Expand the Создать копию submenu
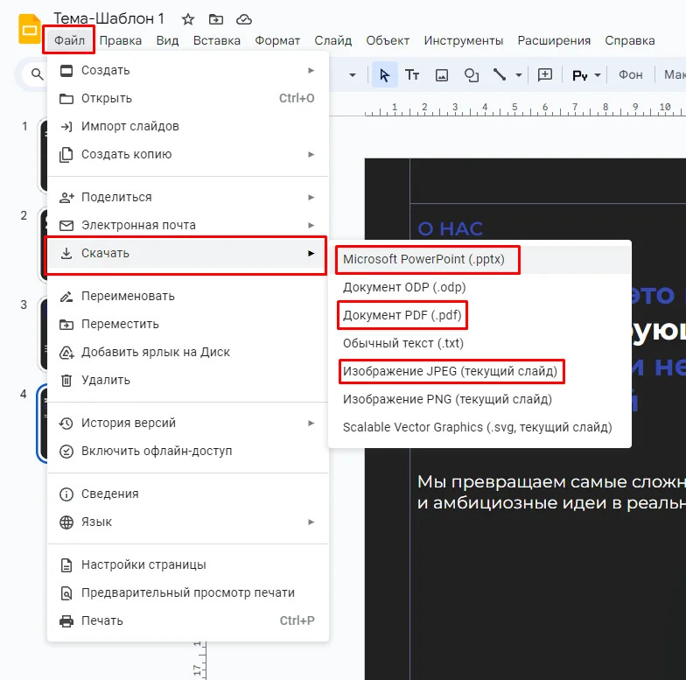Screen dimensions: 686x680 pos(187,154)
